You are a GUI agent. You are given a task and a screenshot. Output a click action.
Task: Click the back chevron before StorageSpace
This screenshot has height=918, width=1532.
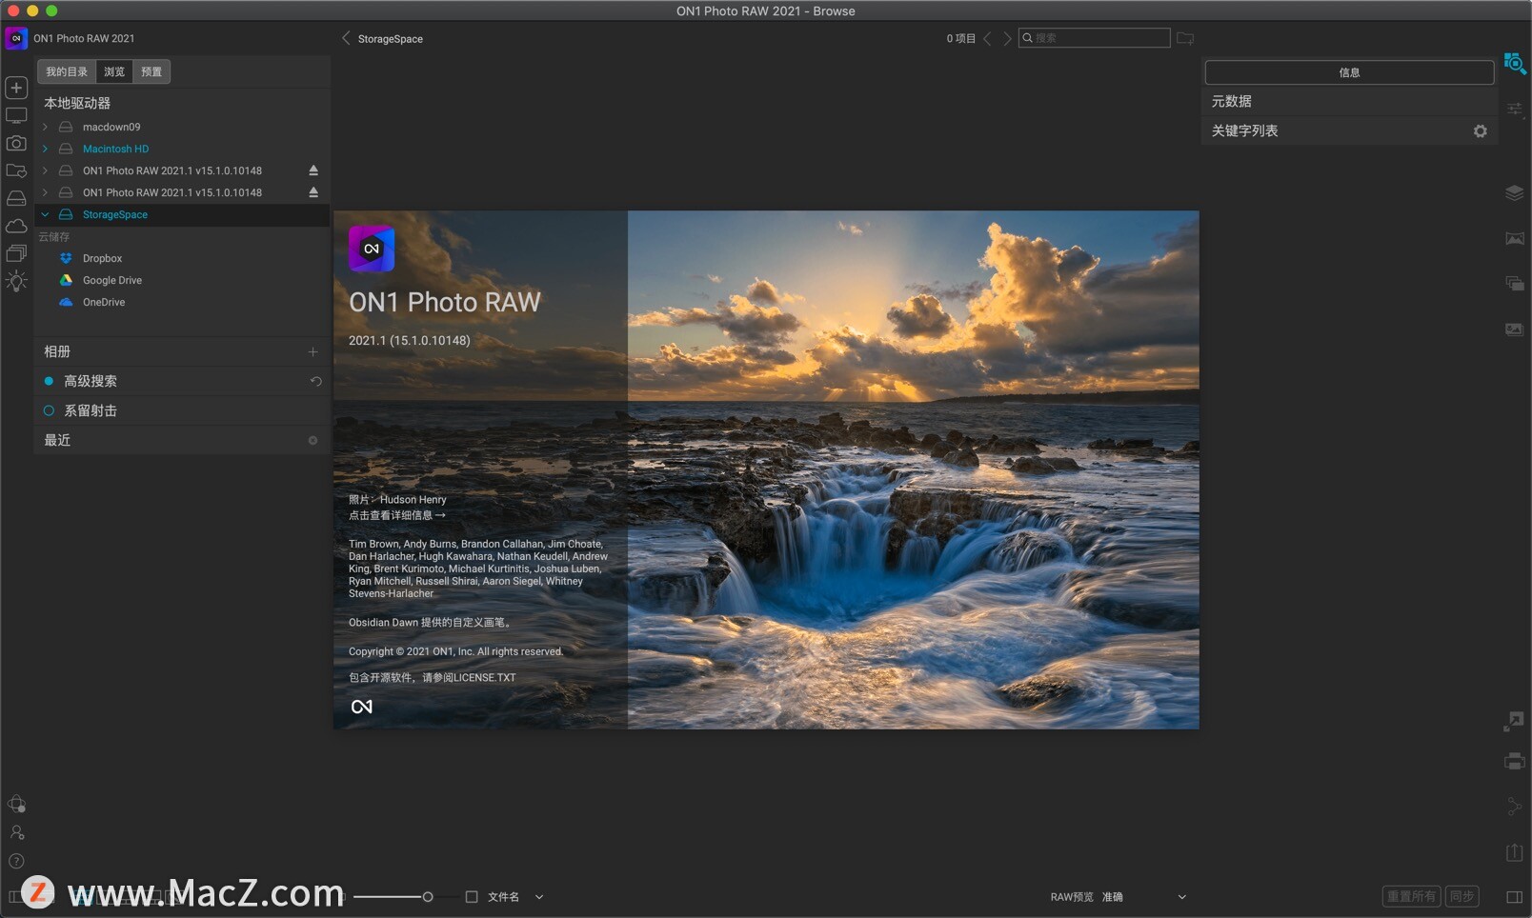pyautogui.click(x=346, y=38)
